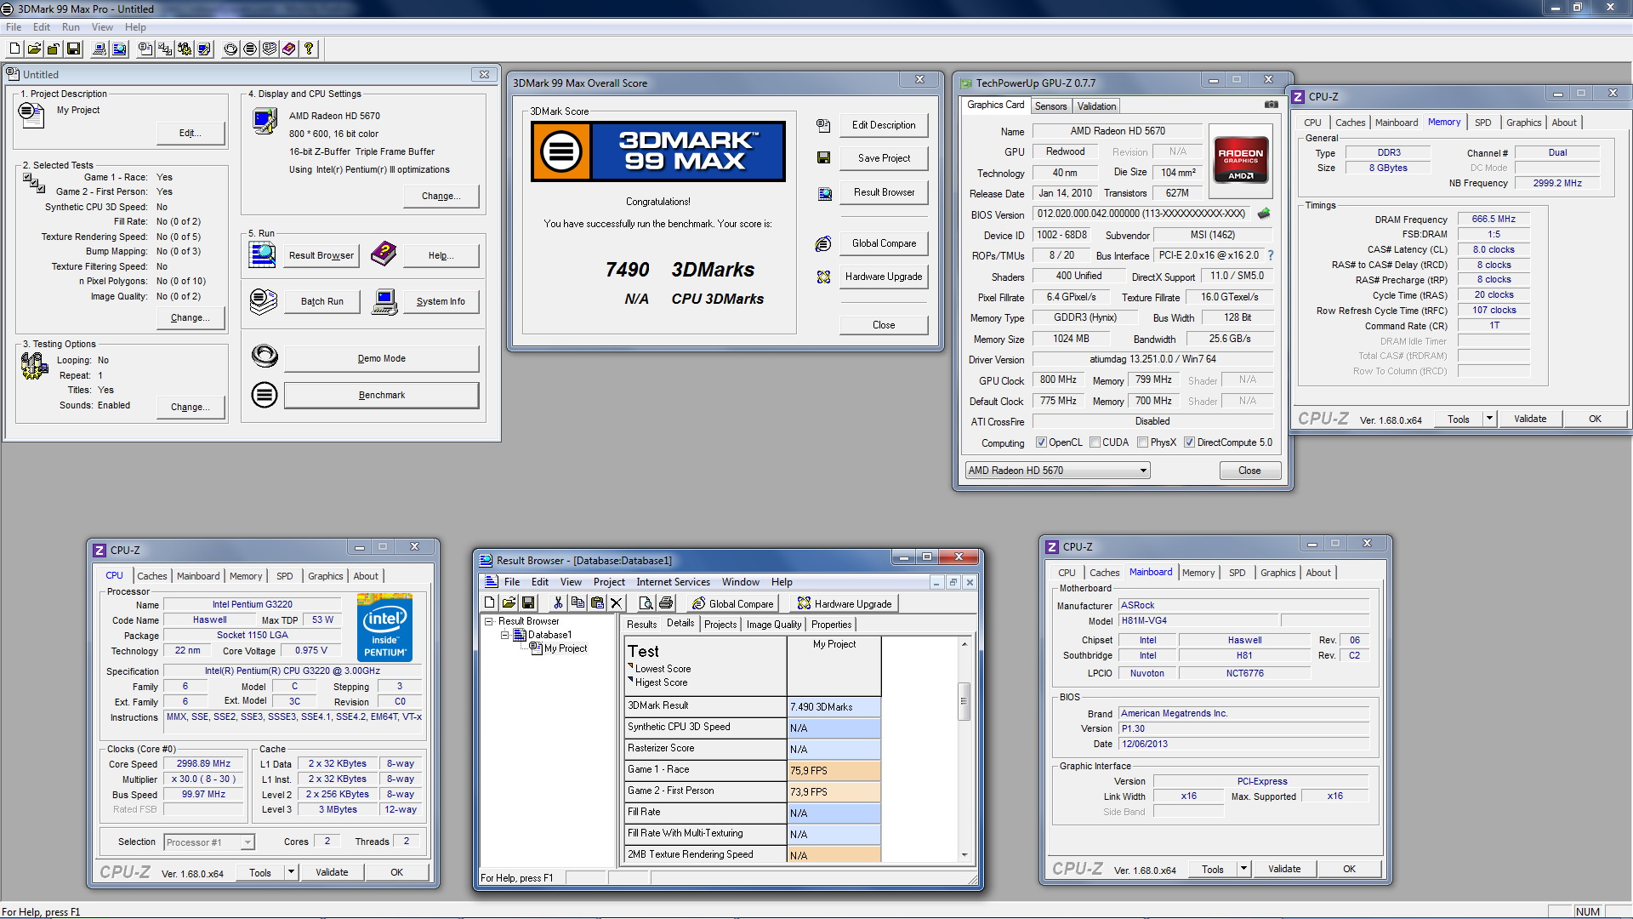Click Hardware Upgrade in Result Browser toolbar
This screenshot has height=919, width=1633.
pos(844,603)
